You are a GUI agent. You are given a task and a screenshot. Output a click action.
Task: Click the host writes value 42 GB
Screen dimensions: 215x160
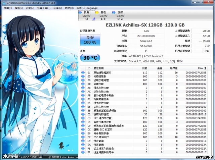(x=201, y=36)
